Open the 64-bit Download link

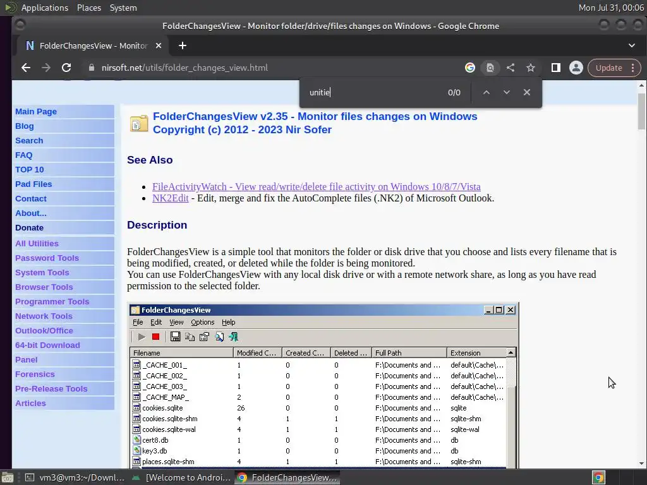pyautogui.click(x=47, y=345)
